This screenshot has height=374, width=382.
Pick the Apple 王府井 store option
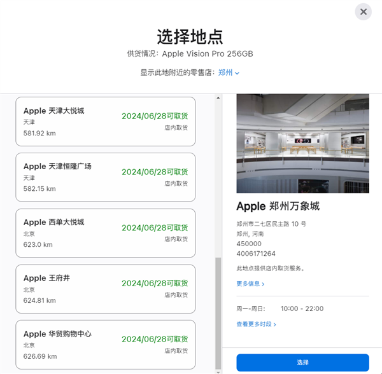tap(105, 289)
